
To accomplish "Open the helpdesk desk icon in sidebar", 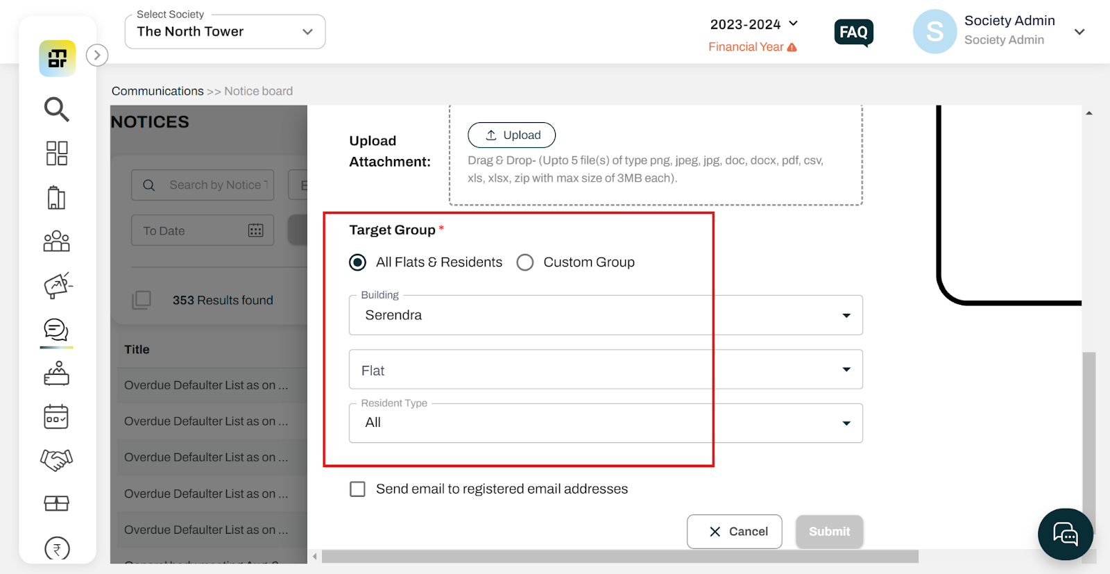I will [57, 373].
